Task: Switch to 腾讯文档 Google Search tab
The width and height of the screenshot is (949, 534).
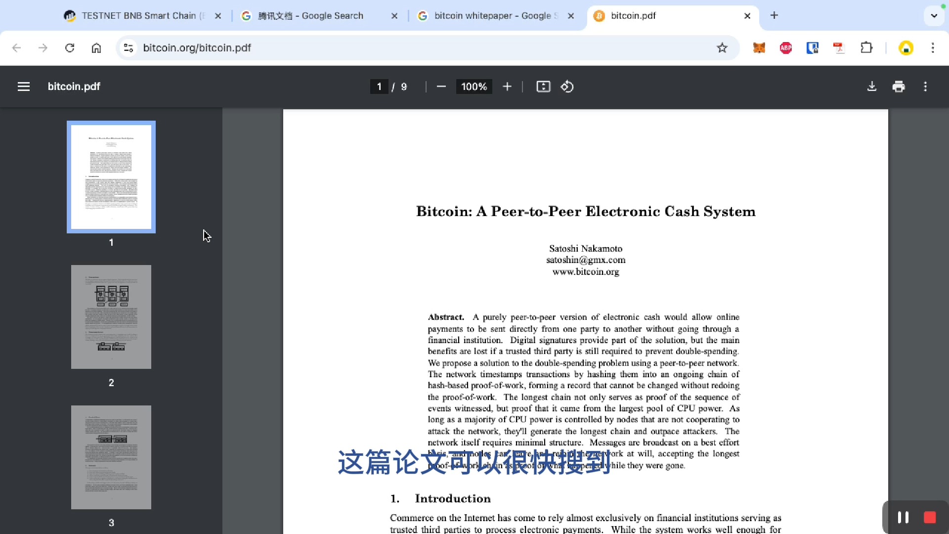Action: (x=319, y=16)
